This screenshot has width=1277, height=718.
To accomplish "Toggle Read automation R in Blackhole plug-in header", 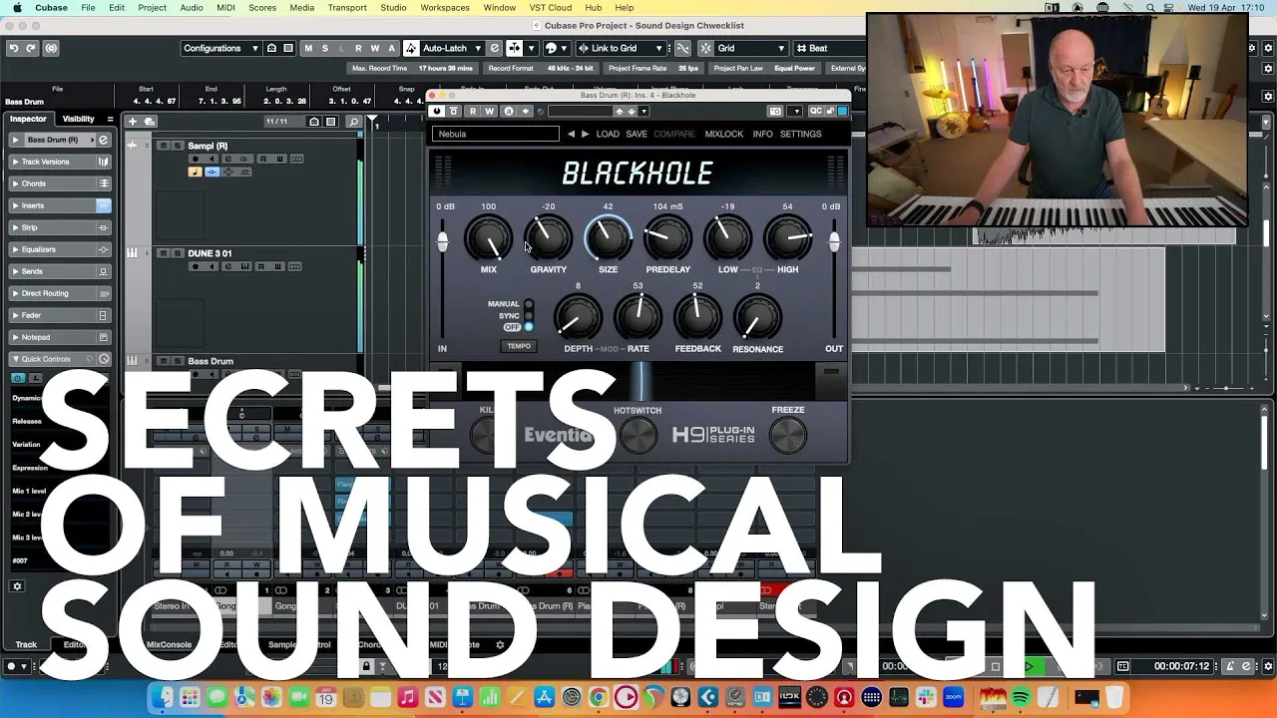I will tap(473, 111).
